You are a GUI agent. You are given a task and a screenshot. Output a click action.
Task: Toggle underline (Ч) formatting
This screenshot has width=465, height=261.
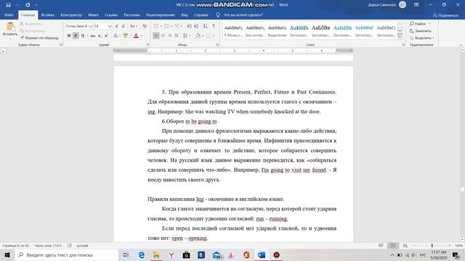(82, 36)
